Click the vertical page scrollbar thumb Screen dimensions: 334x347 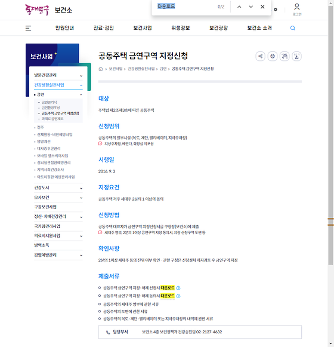click(330, 135)
